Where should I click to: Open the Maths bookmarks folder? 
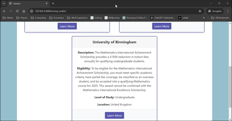tap(8, 18)
